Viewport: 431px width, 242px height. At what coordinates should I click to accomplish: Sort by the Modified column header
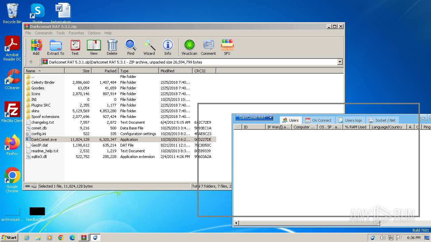(x=175, y=71)
